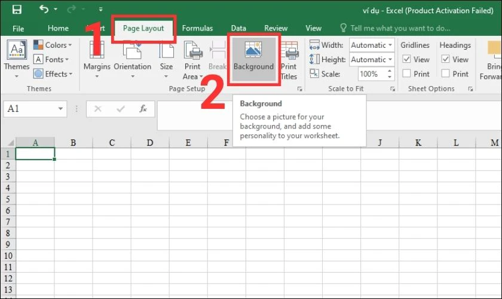Click the Height icon in Scale to Fit

(x=314, y=59)
